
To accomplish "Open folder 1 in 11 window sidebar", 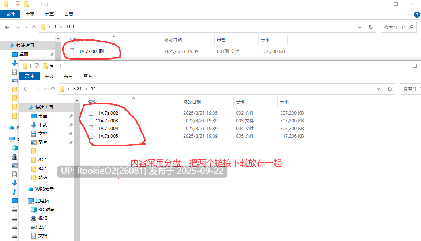I will (x=40, y=151).
